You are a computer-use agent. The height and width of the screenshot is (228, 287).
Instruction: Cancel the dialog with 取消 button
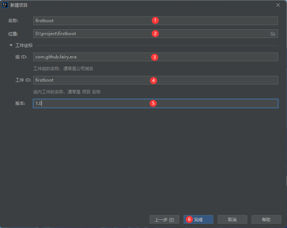coord(233,219)
